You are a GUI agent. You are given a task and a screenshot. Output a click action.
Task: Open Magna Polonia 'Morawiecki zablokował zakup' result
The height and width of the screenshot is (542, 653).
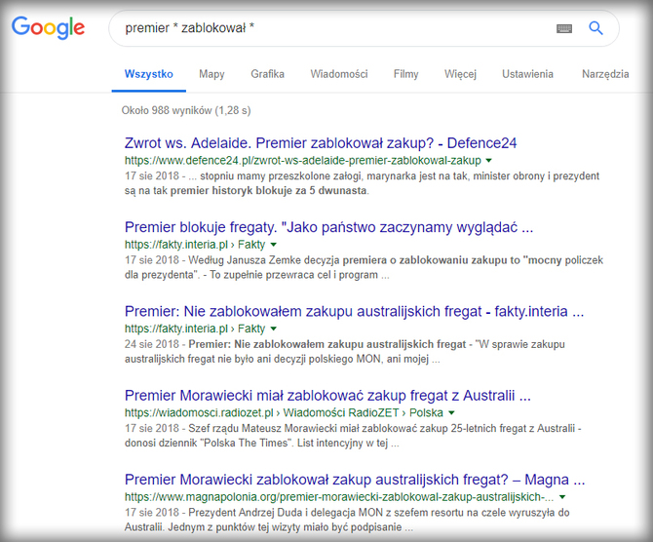click(355, 480)
